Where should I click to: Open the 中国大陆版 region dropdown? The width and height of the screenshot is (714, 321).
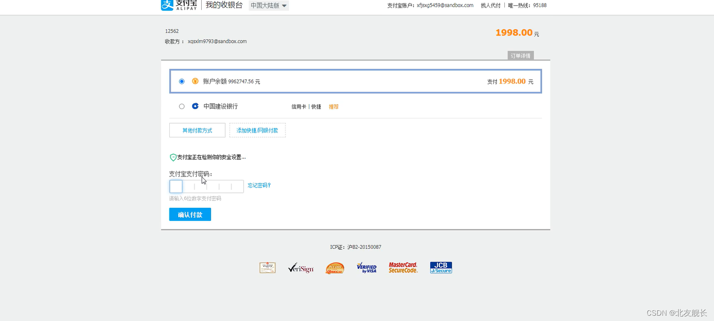(269, 5)
